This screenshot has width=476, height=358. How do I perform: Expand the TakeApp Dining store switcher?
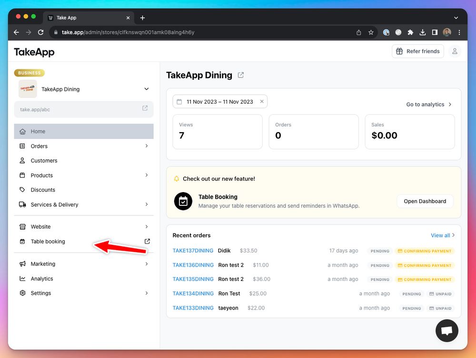click(x=146, y=89)
